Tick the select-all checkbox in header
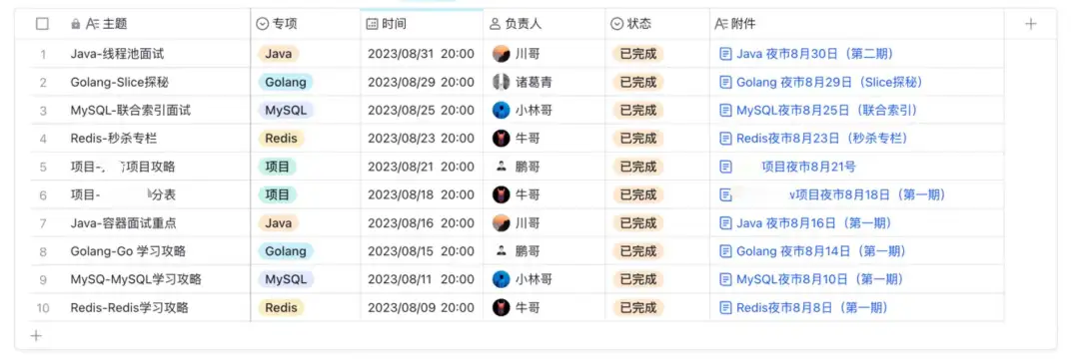Image resolution: width=1079 pixels, height=361 pixels. tap(42, 23)
